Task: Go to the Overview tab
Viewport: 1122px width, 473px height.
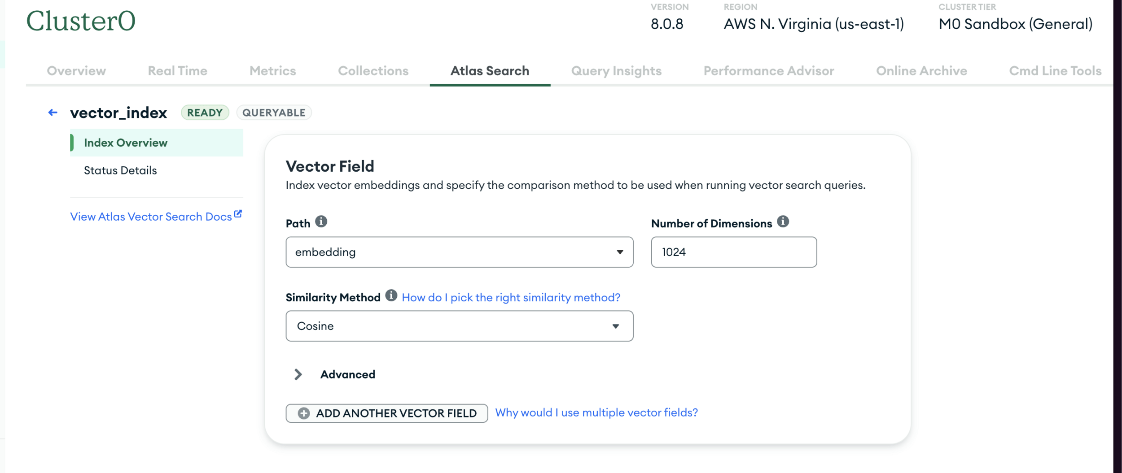Action: click(x=76, y=71)
